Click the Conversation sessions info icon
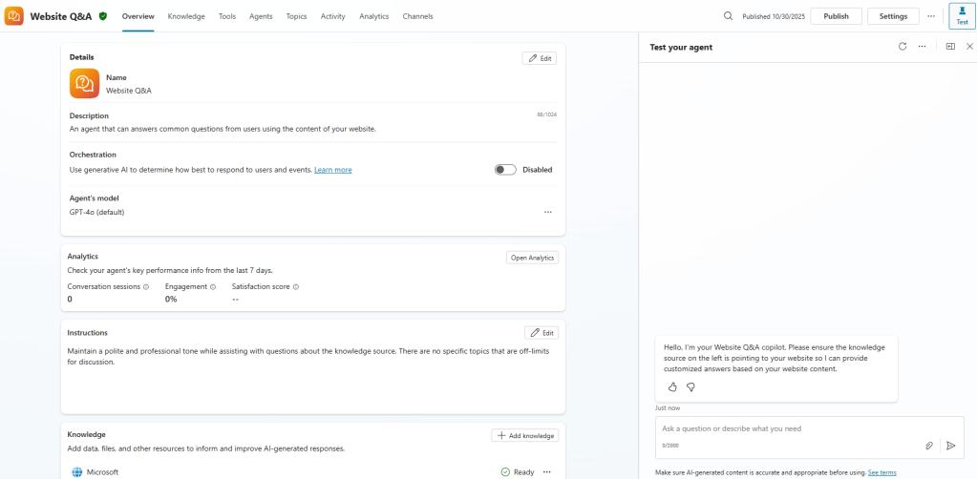This screenshot has width=977, height=479. point(146,286)
